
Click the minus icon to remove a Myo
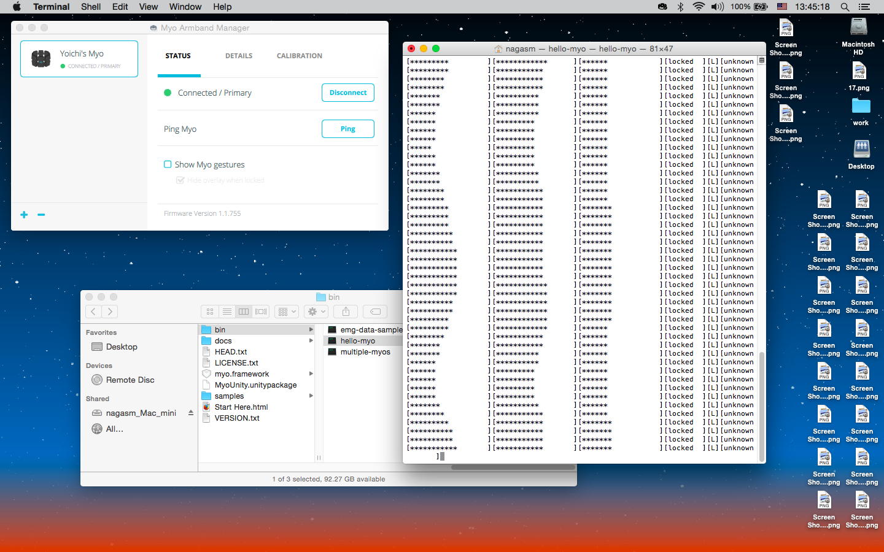[x=41, y=215]
